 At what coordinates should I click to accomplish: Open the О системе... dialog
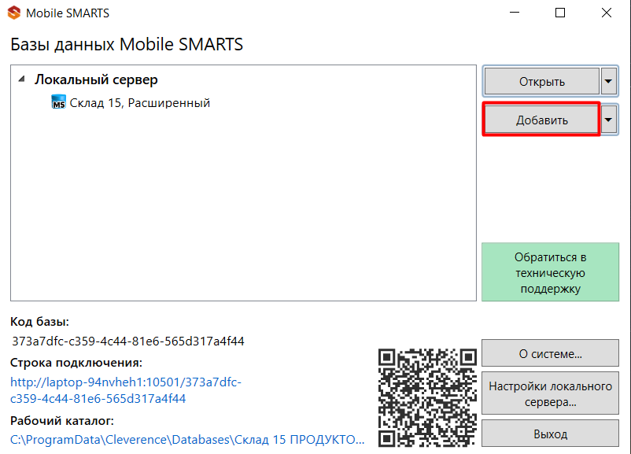pyautogui.click(x=550, y=353)
